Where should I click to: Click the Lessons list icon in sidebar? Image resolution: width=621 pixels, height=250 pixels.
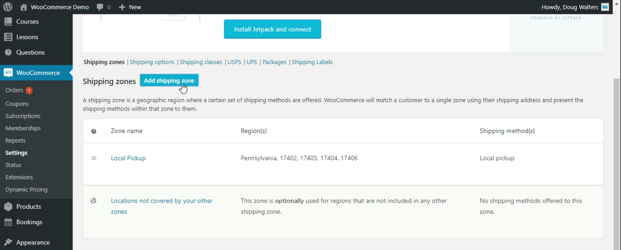click(8, 37)
